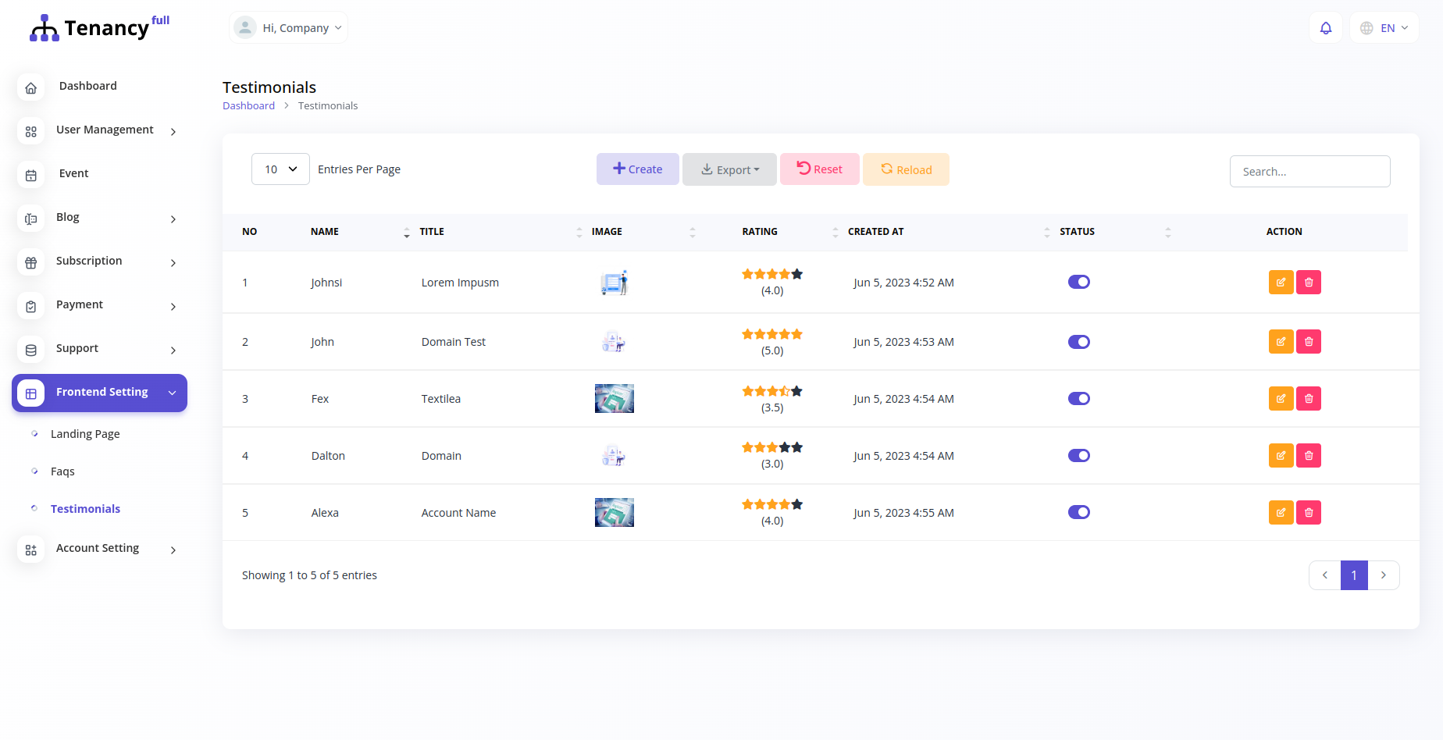The image size is (1443, 740).
Task: Open the Export dropdown
Action: (729, 169)
